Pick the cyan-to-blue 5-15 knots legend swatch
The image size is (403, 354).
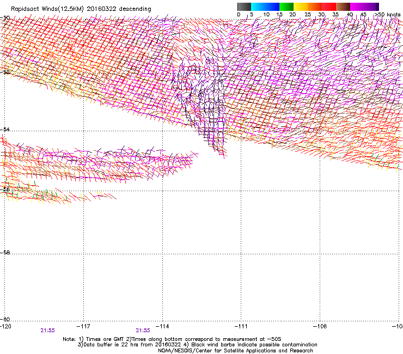tap(265, 7)
